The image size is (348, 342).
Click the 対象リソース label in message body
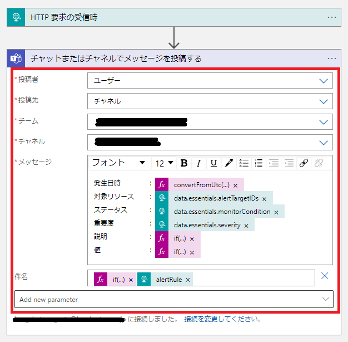114,197
